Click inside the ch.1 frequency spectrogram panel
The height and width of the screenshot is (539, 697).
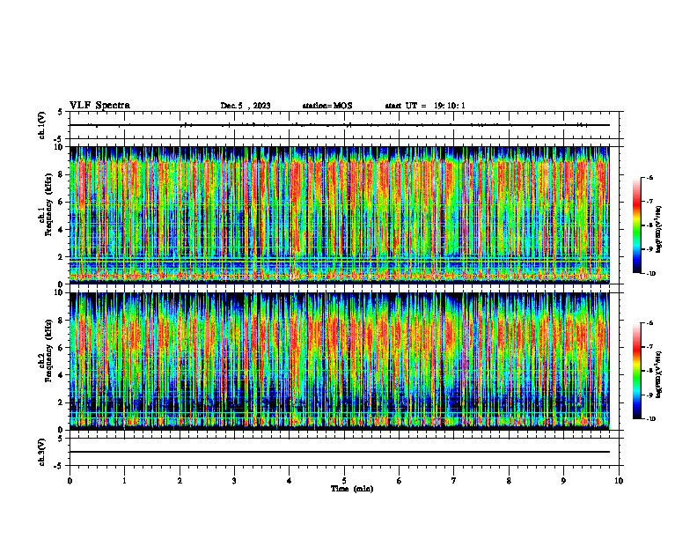coord(340,215)
